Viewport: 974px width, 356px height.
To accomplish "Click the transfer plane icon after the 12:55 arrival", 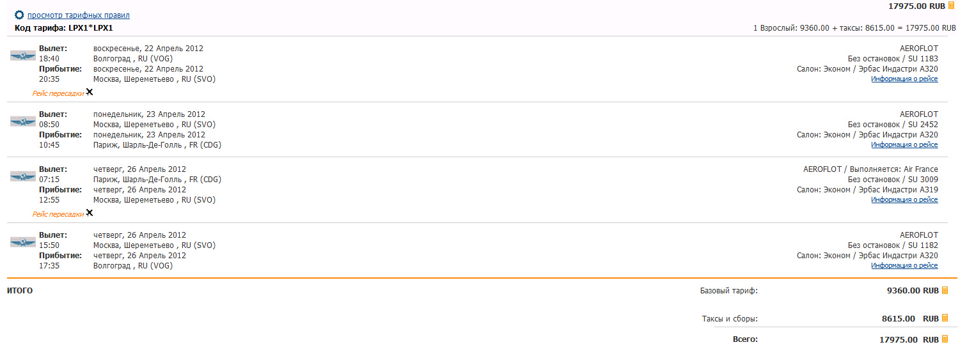I will pos(90,213).
